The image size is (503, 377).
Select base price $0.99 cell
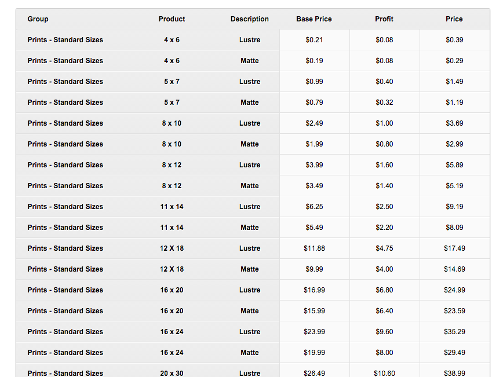(x=314, y=82)
